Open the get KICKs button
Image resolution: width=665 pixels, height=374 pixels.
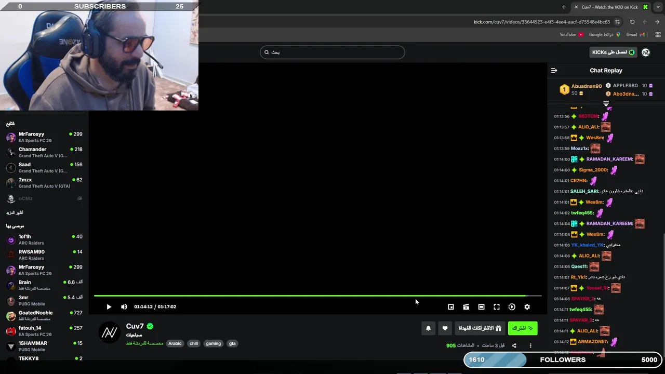614,52
